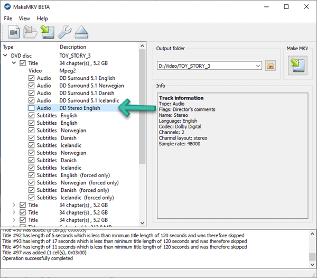This screenshot has height=278, width=317.
Task: Open the output folder dropdown arrow
Action: pos(258,66)
